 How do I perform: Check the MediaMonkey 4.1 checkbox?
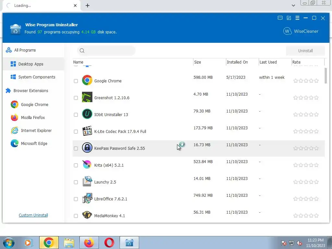[x=76, y=216]
